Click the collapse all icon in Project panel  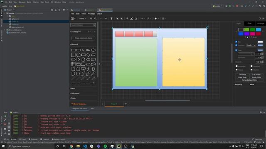(59, 10)
